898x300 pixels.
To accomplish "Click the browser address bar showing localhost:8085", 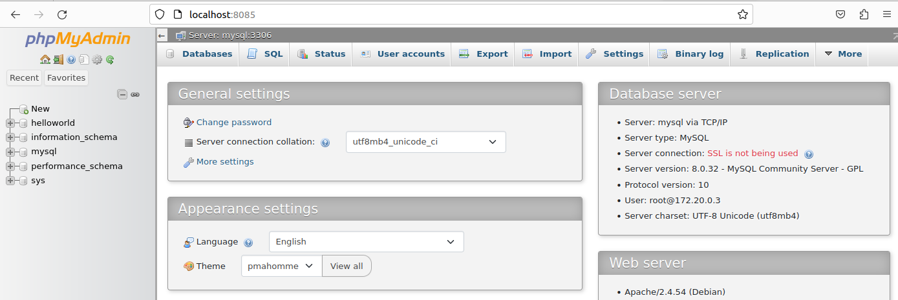I will point(453,14).
